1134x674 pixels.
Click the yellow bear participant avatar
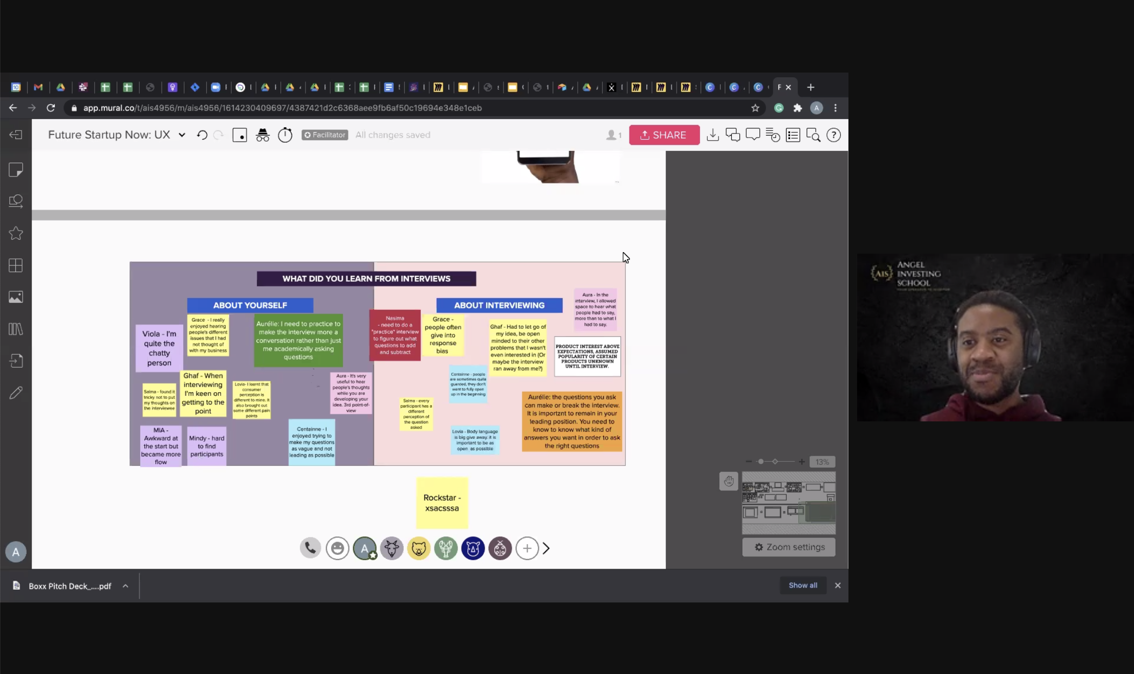[419, 548]
